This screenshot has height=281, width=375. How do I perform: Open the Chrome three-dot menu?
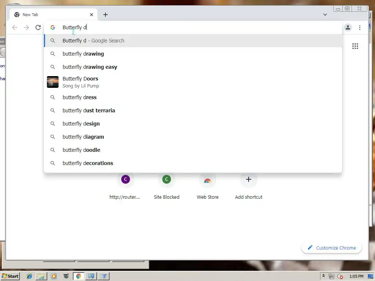(360, 27)
